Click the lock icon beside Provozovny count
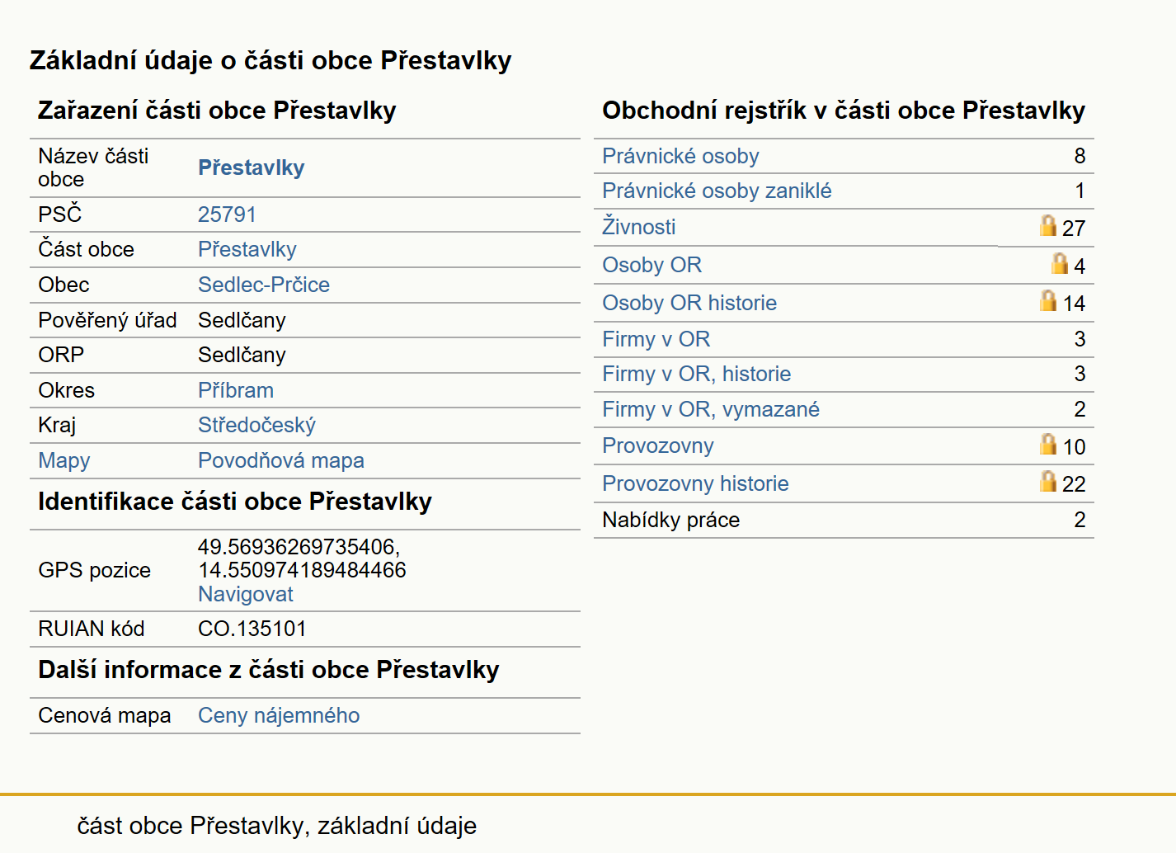Screen dimensions: 1176x853 tap(1047, 444)
